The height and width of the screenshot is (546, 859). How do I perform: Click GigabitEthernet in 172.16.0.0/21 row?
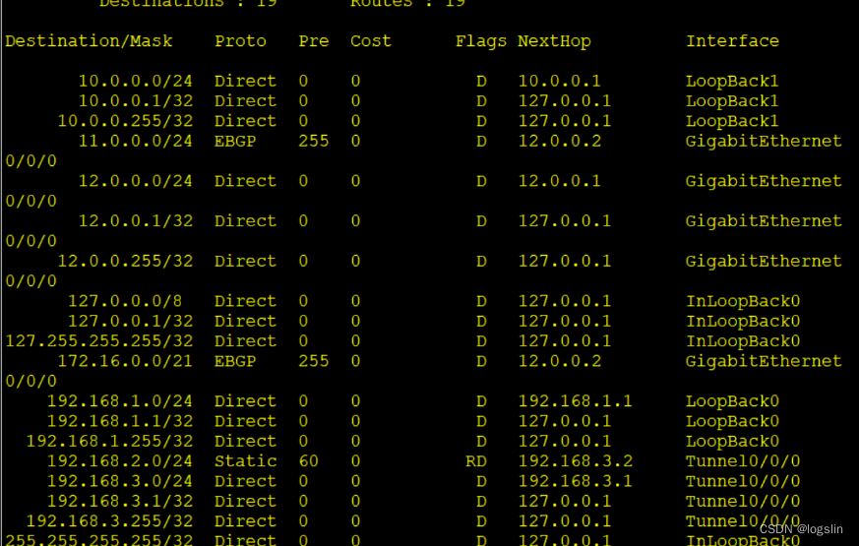[764, 361]
